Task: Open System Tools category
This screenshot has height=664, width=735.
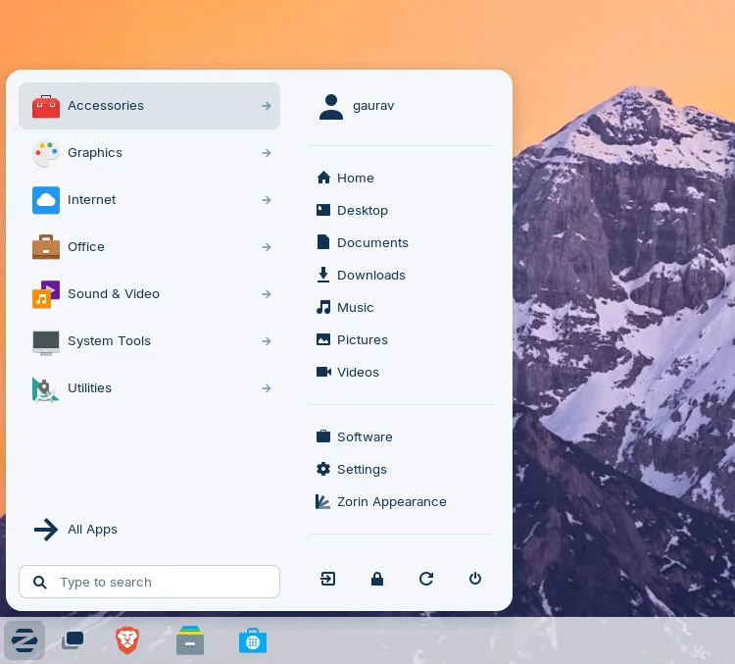Action: 150,340
